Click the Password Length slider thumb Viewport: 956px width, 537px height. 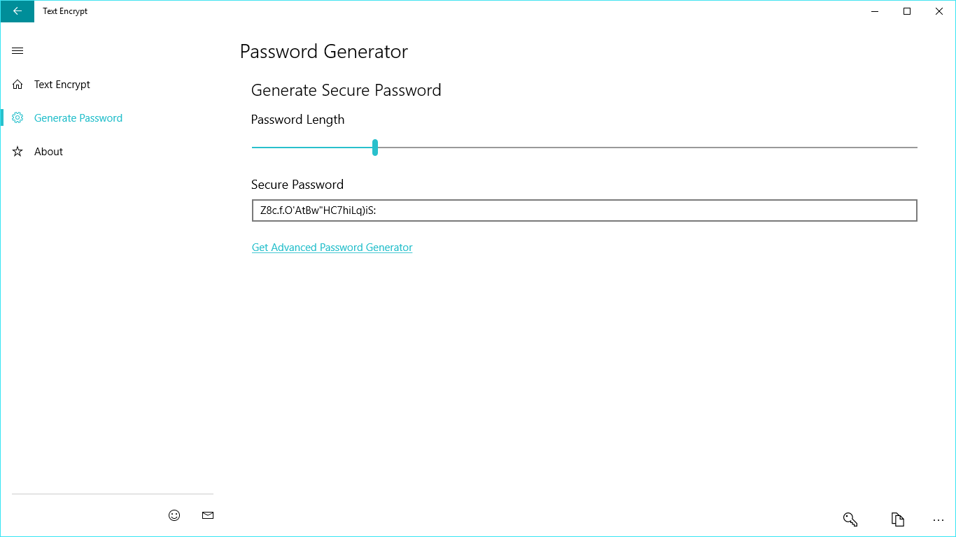[375, 148]
